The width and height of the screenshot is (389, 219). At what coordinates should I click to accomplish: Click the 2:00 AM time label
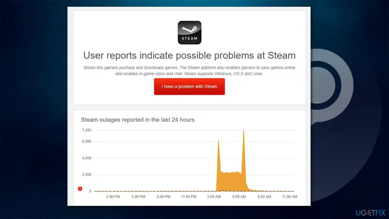[214, 196]
